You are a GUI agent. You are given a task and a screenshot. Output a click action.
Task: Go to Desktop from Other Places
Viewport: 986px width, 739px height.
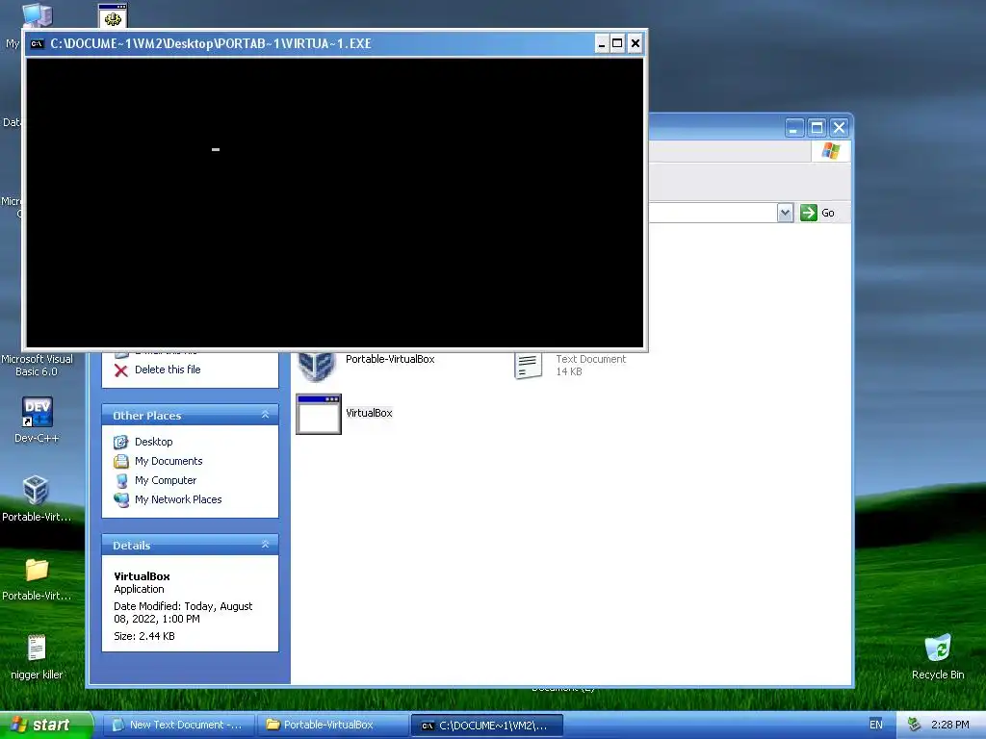[153, 442]
